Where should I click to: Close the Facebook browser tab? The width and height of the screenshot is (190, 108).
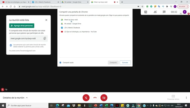click(58, 2)
